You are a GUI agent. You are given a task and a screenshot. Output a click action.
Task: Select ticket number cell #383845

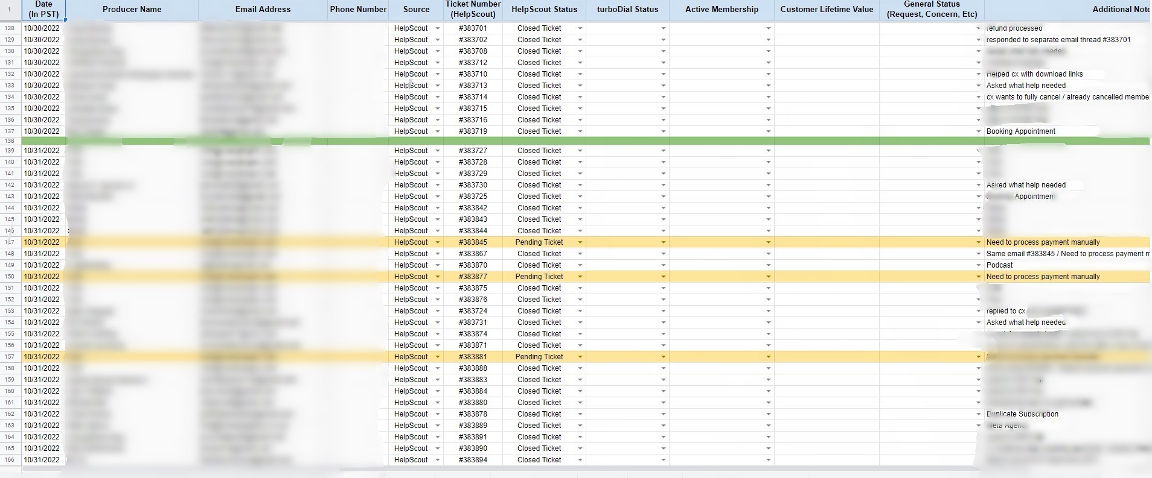[x=473, y=242]
